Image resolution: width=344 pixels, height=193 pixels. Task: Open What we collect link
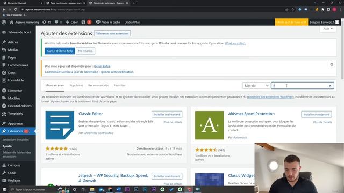coord(235,43)
